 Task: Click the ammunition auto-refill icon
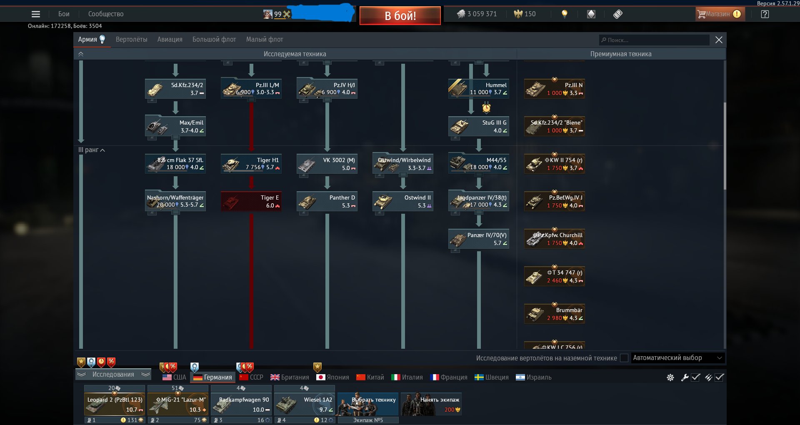[x=708, y=377]
